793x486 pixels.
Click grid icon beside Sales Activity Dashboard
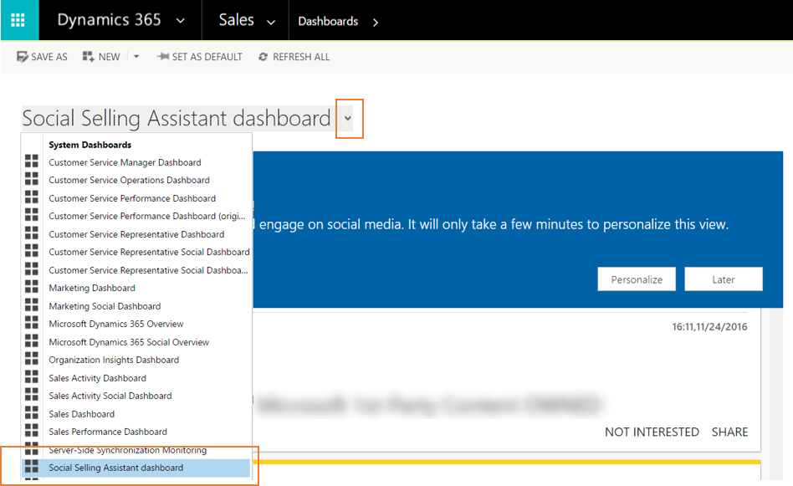tap(31, 376)
